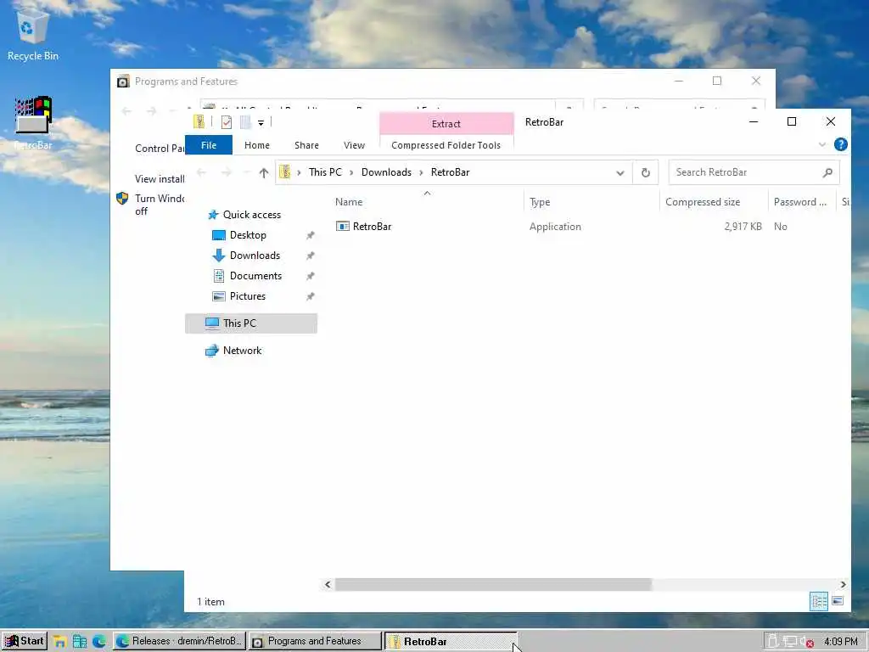Viewport: 869px width, 652px height.
Task: Sort by Compressed size column header
Action: click(x=714, y=202)
